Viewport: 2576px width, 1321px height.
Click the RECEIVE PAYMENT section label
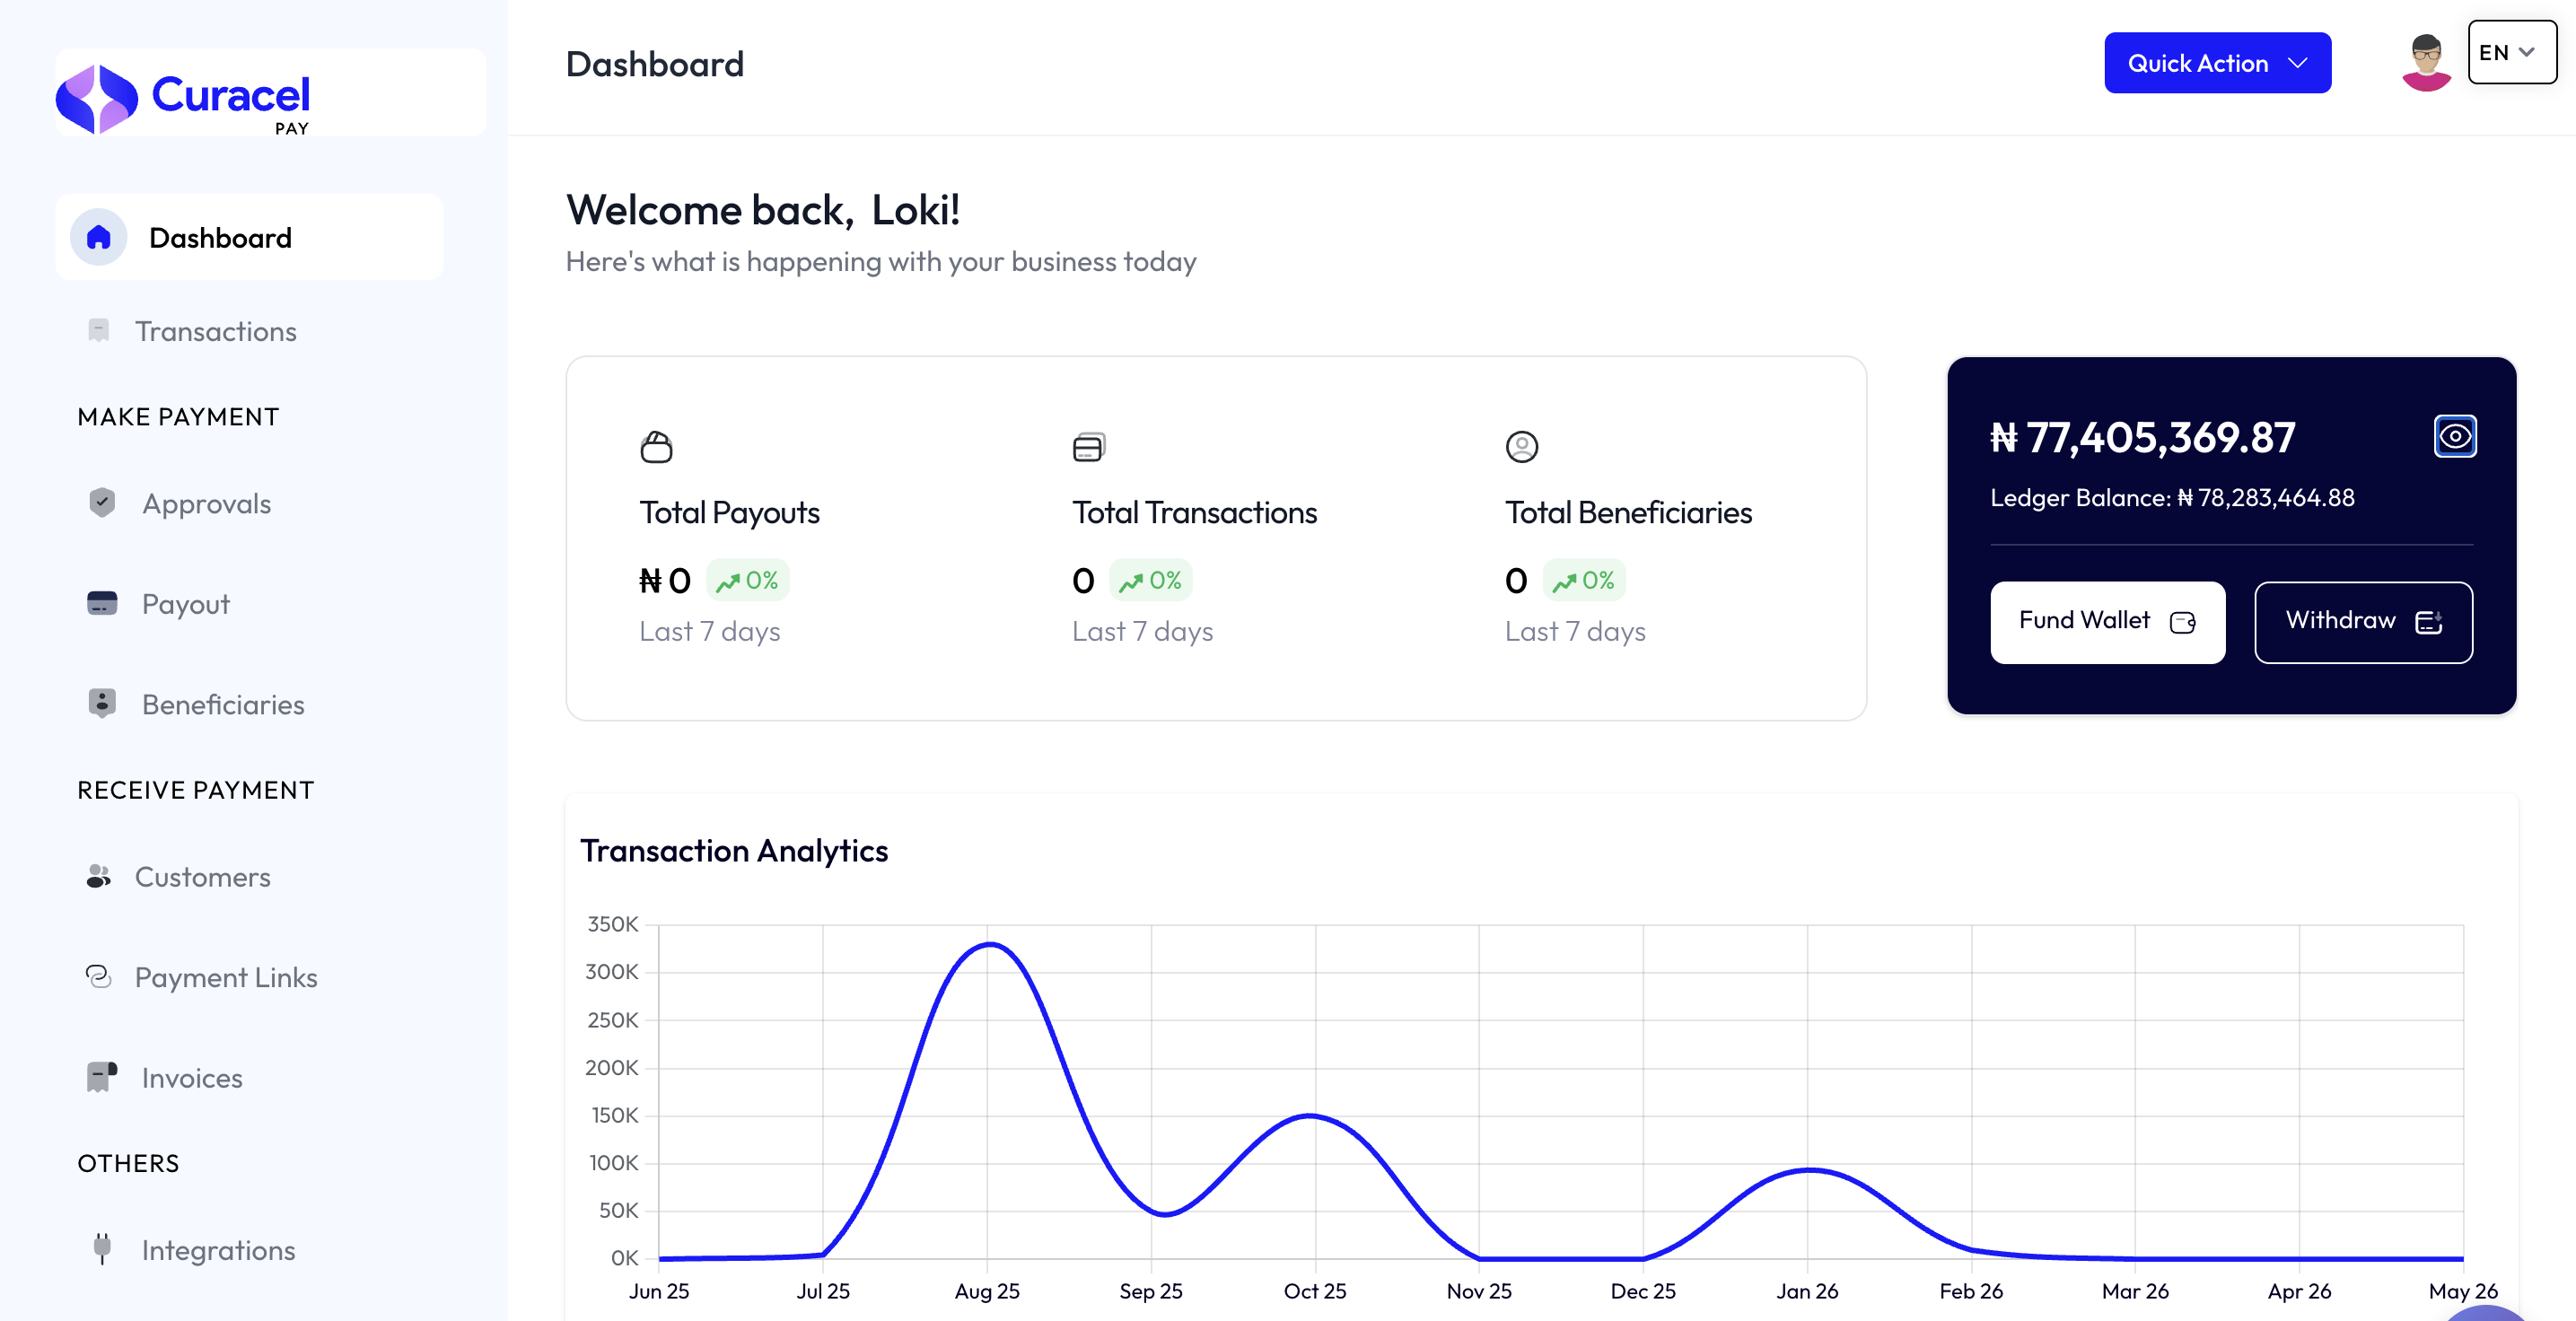[195, 790]
